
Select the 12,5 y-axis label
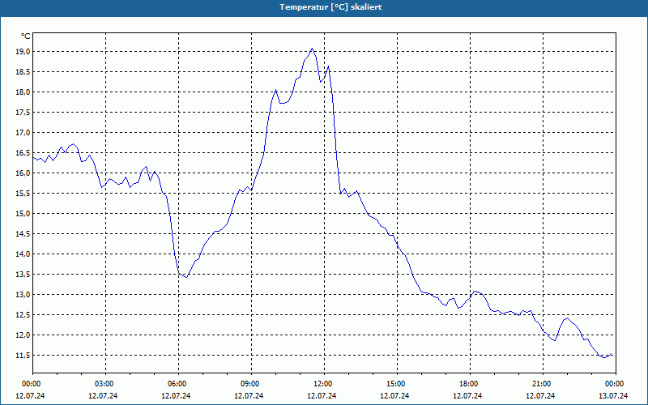pos(23,315)
